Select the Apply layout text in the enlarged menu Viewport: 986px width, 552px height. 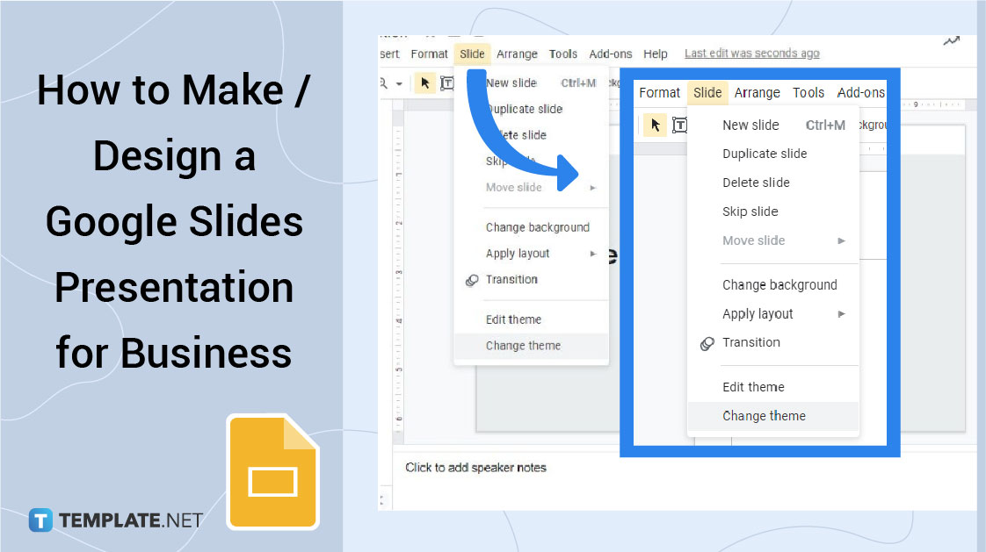pos(758,314)
